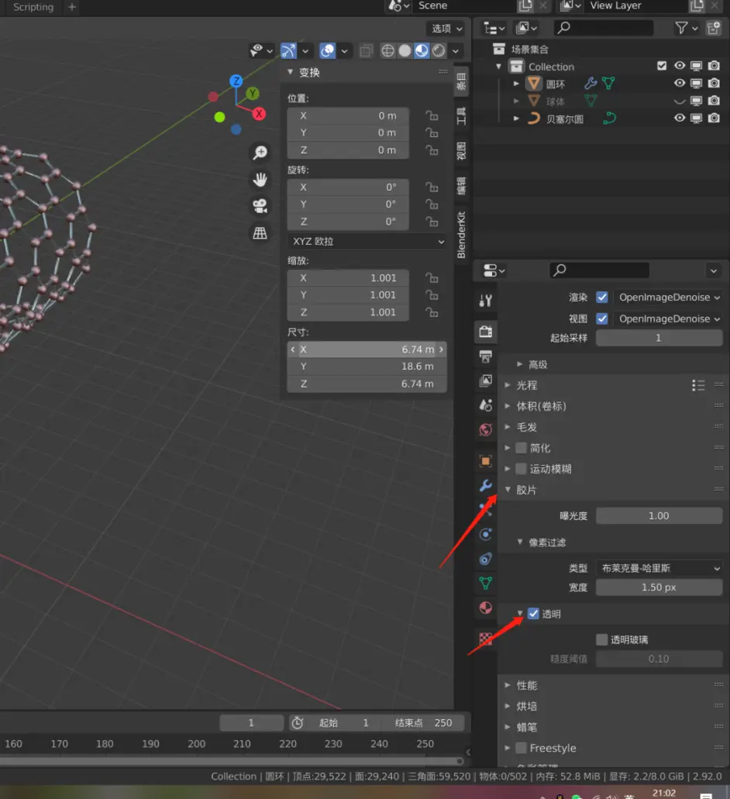Select material preview shading
Viewport: 730px width, 799px height.
coord(422,50)
